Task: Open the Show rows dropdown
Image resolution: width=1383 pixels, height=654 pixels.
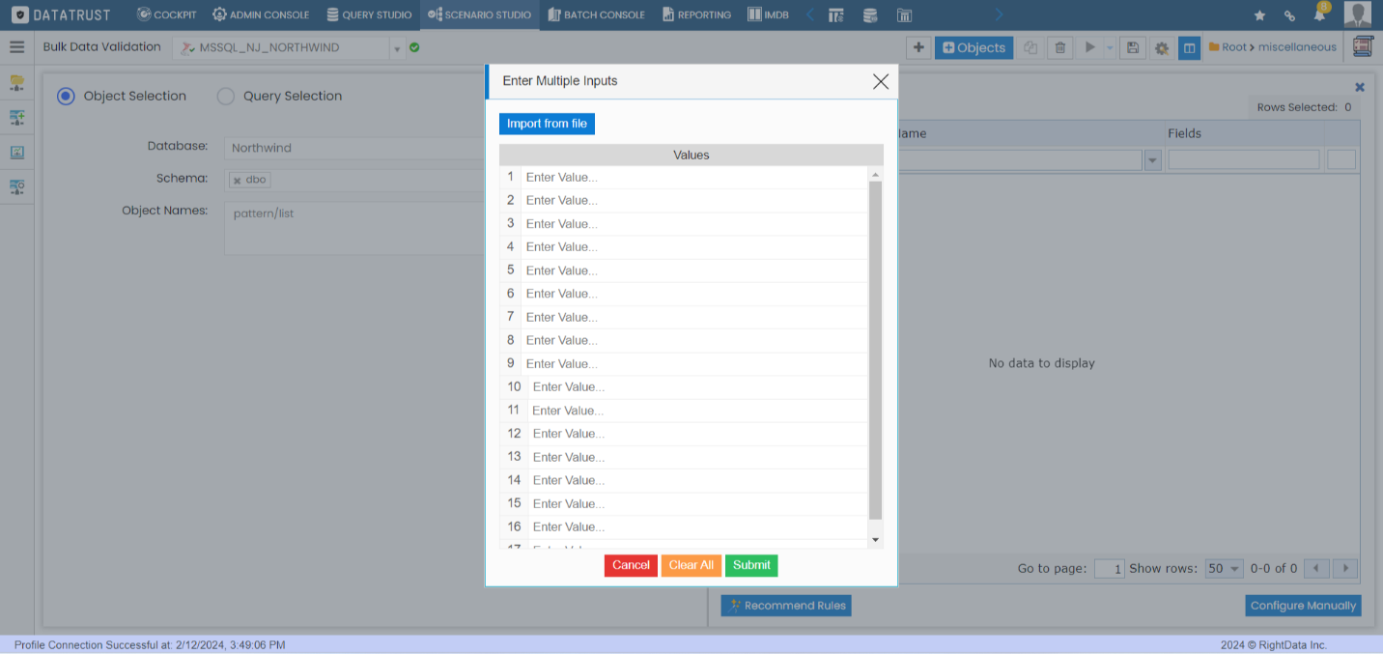Action: [x=1224, y=568]
